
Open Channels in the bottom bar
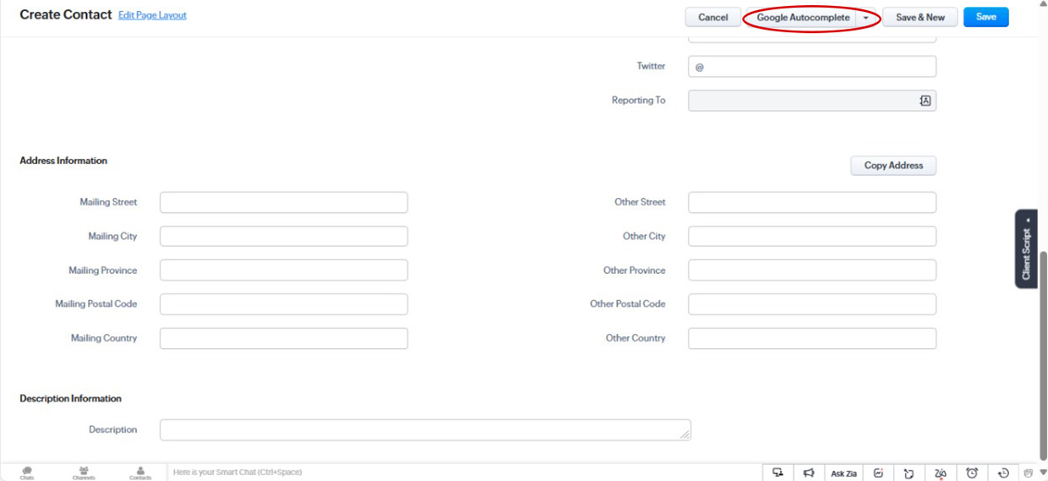pyautogui.click(x=84, y=473)
